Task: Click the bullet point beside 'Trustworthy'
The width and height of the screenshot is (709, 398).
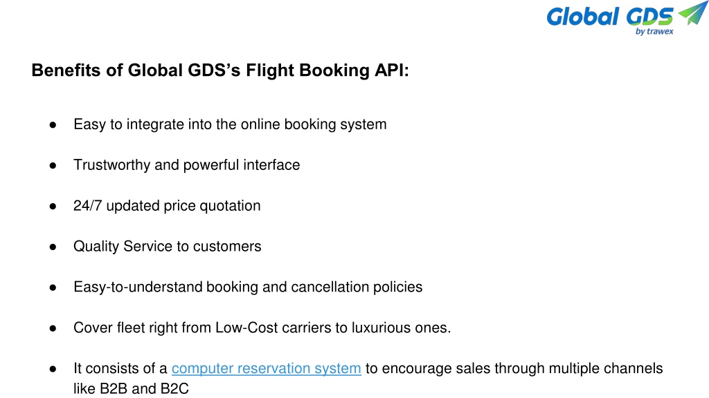Action: point(53,166)
